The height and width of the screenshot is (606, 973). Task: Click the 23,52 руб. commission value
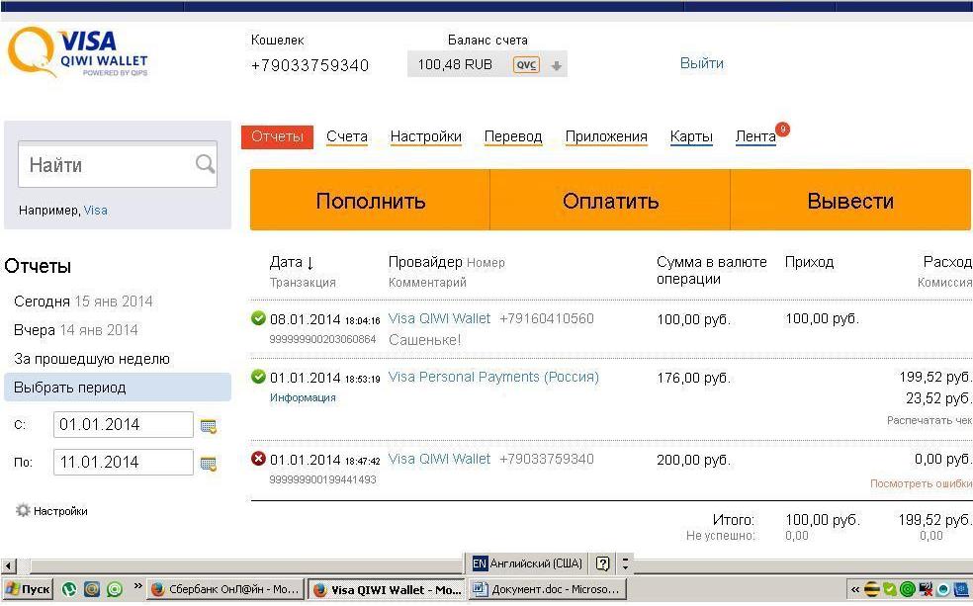point(938,397)
